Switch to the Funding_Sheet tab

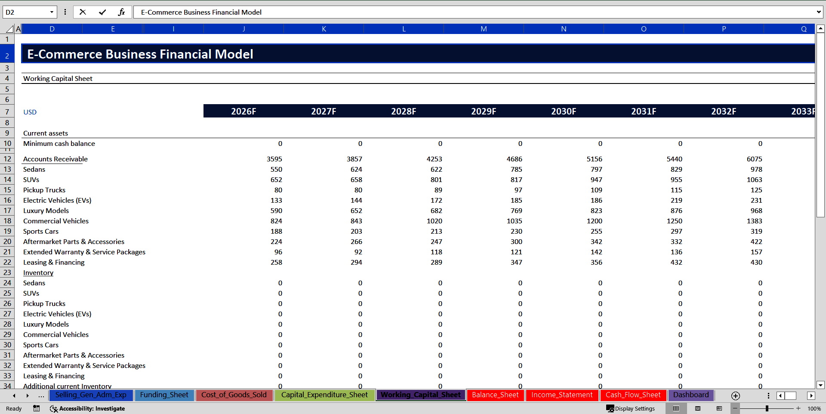pyautogui.click(x=164, y=395)
